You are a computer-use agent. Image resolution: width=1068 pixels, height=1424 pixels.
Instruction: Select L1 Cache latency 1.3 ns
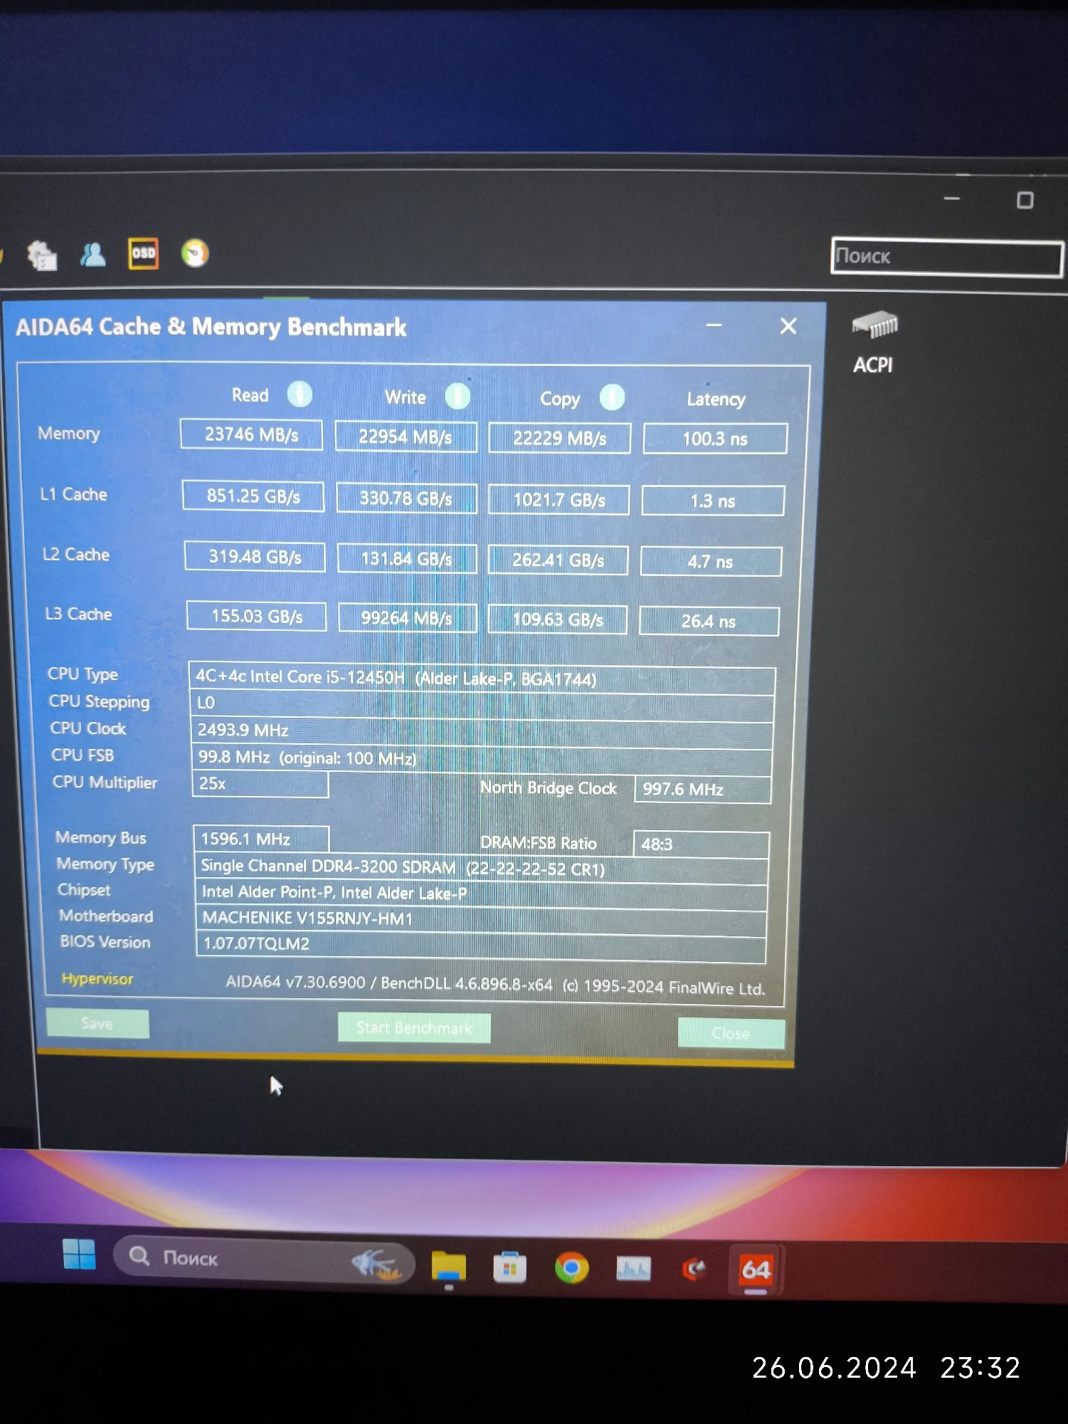(x=713, y=501)
